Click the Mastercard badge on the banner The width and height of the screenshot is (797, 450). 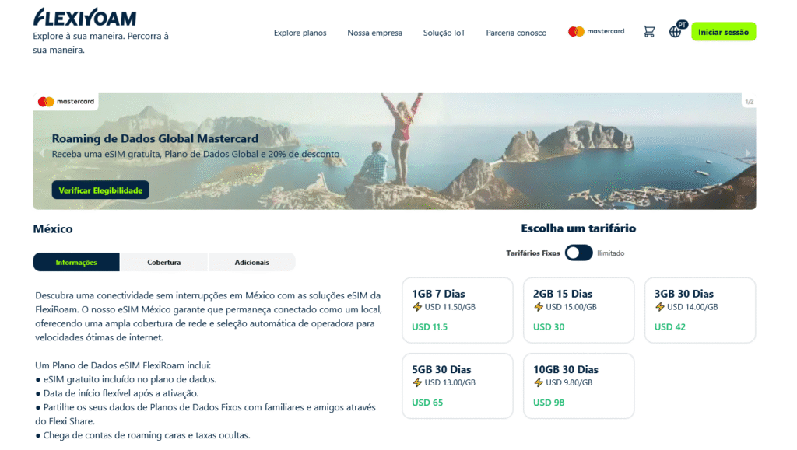click(x=66, y=102)
